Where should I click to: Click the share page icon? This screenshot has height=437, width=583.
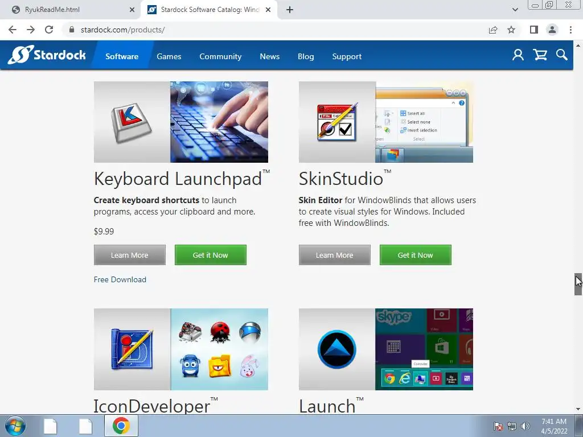point(493,30)
